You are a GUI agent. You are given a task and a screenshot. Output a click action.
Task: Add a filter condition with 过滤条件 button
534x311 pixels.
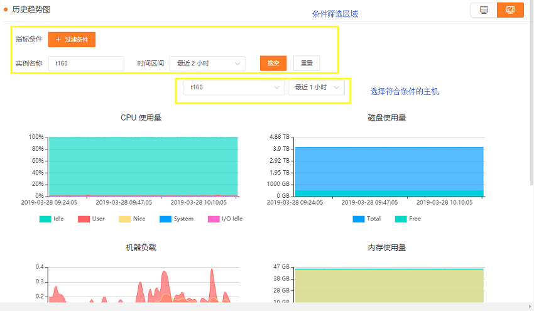[x=72, y=40]
